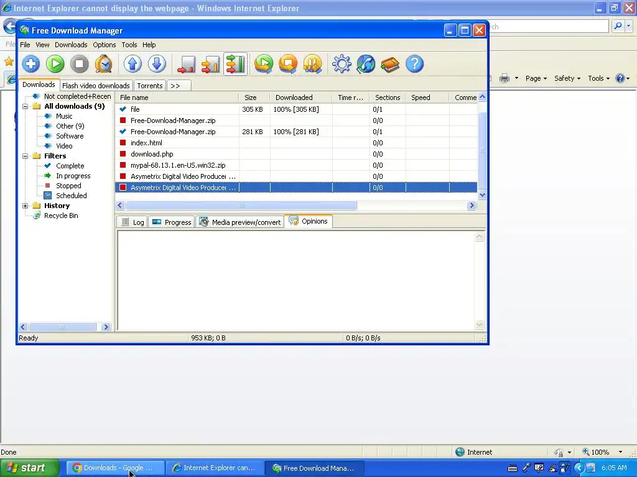637x477 pixels.
Task: Click the download list horizontal scrollbar thumb
Action: coord(241,205)
